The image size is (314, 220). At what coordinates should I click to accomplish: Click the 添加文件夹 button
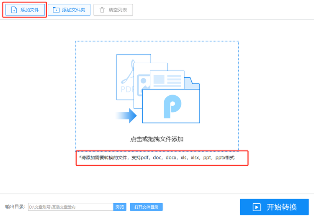(x=69, y=10)
